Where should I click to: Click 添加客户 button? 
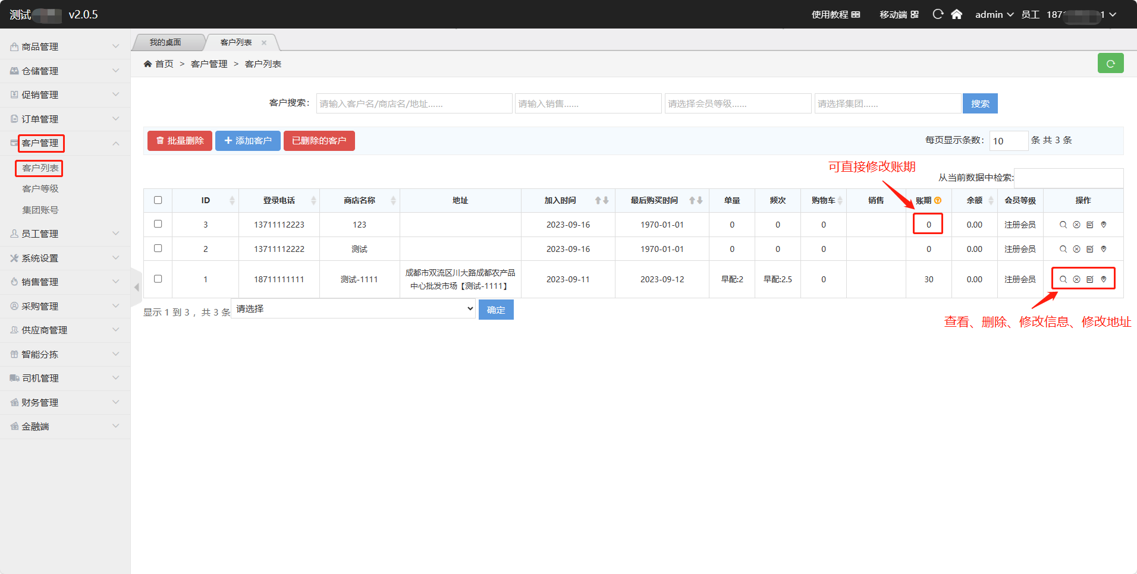247,141
